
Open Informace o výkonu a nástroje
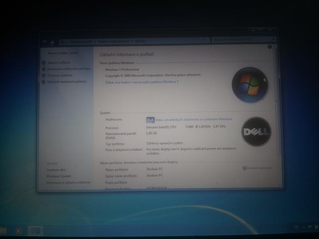pyautogui.click(x=68, y=182)
